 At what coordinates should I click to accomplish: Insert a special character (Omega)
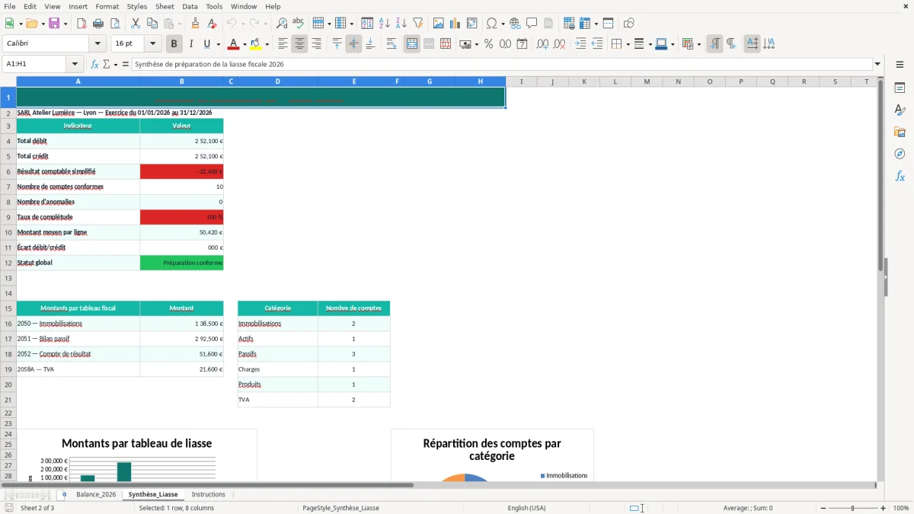[492, 24]
